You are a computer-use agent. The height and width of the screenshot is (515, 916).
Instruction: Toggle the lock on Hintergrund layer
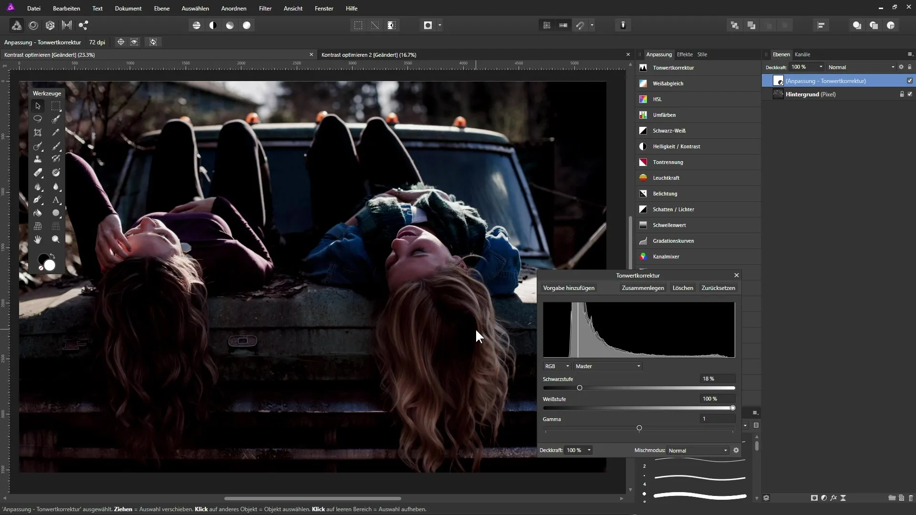coord(902,94)
